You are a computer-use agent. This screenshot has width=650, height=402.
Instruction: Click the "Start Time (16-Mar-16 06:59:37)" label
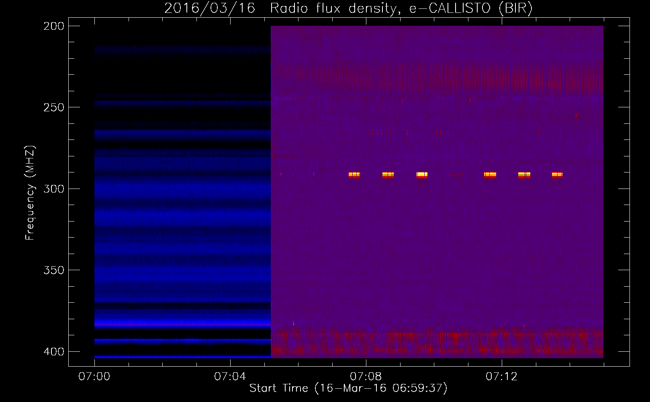(x=348, y=388)
